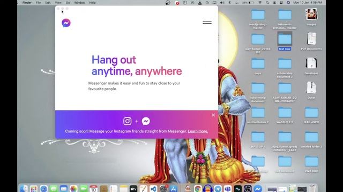Select the bittorrent-protocol master folder
The image size is (343, 192).
tap(285, 19)
